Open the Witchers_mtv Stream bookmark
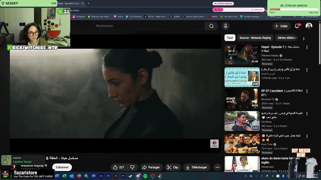Screen dimensions: 321x180 [99, 17]
